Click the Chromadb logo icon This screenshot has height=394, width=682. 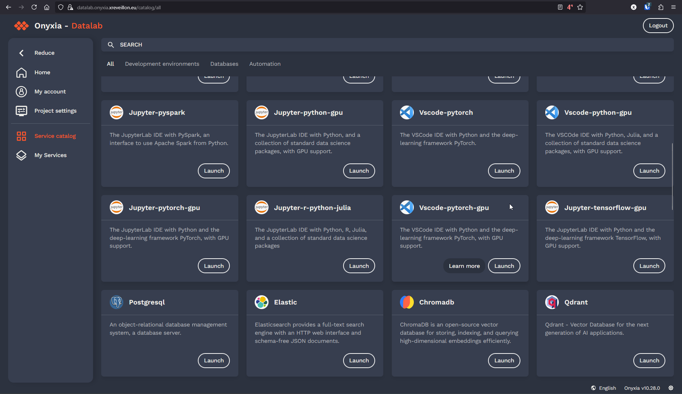(406, 302)
